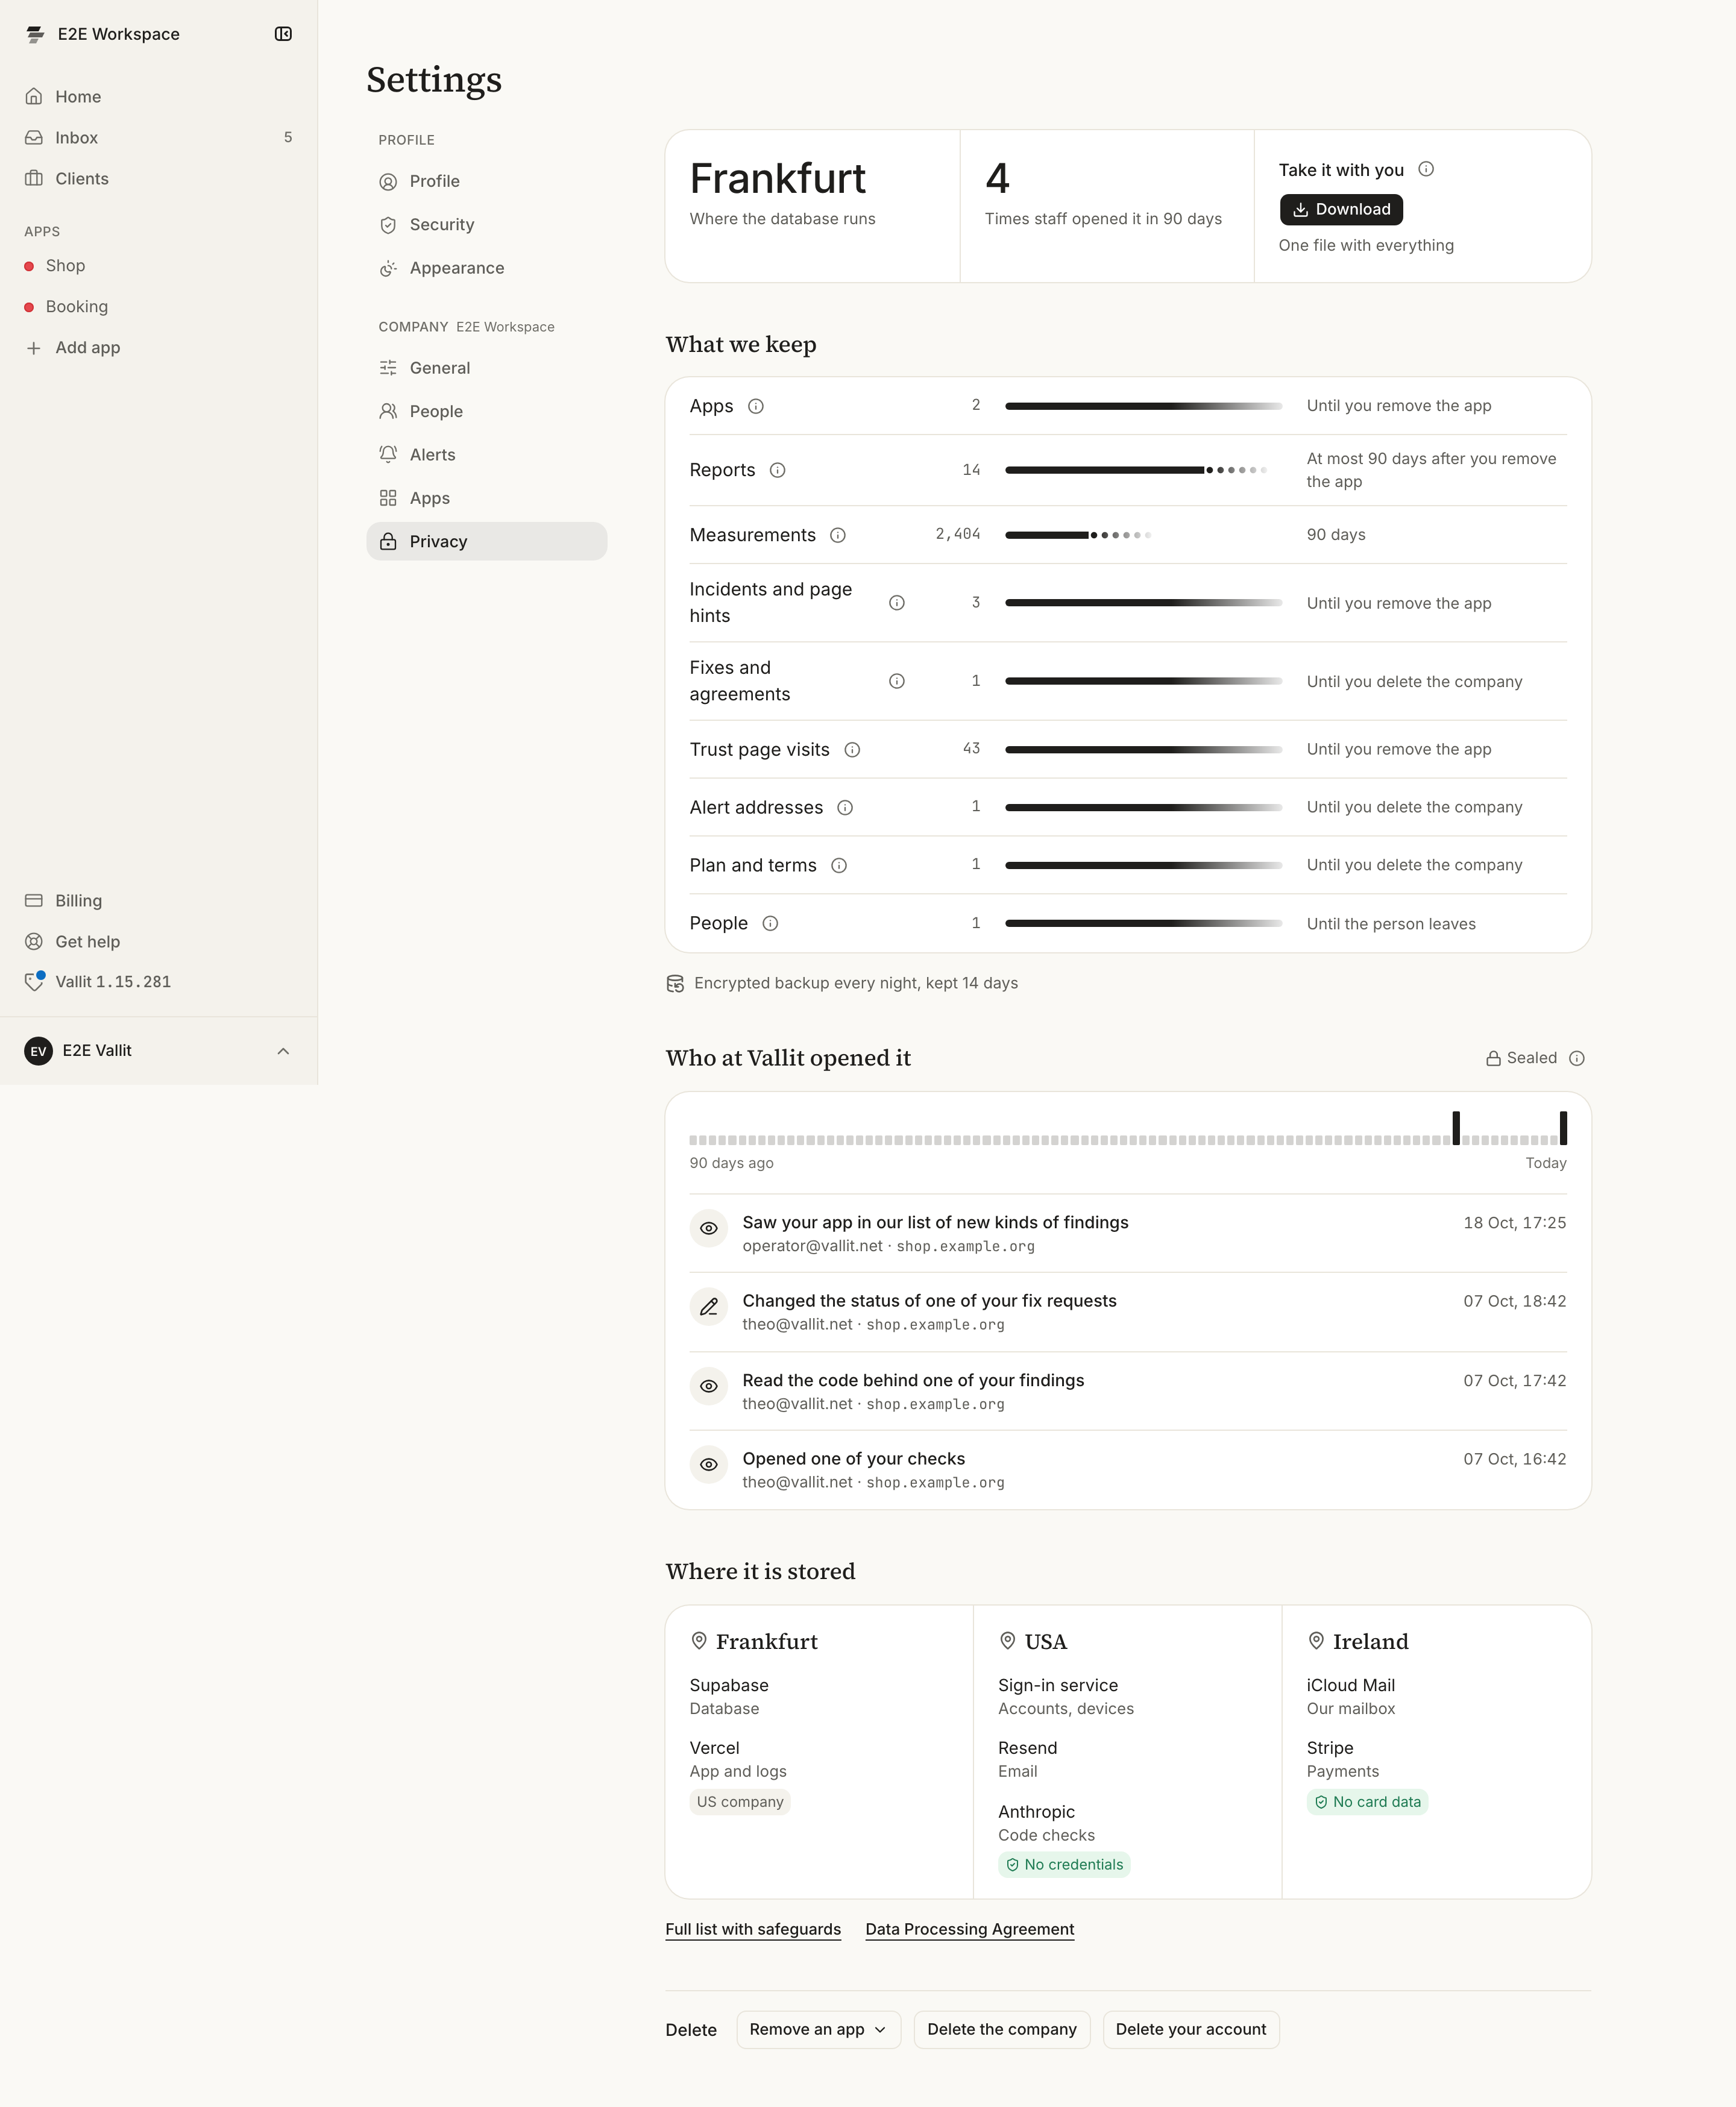Viewport: 1736px width, 2107px height.
Task: Click Add app in the sidebar
Action: tap(159, 347)
